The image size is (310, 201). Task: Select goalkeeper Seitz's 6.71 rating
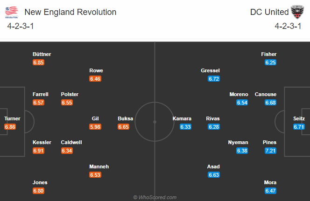click(299, 127)
